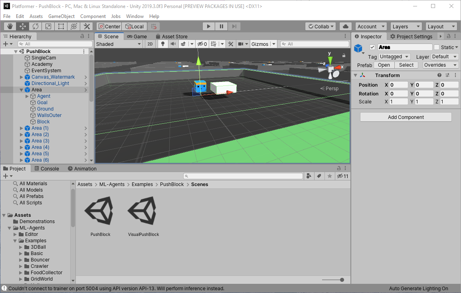Open the Account dropdown
This screenshot has width=461, height=293.
(371, 26)
